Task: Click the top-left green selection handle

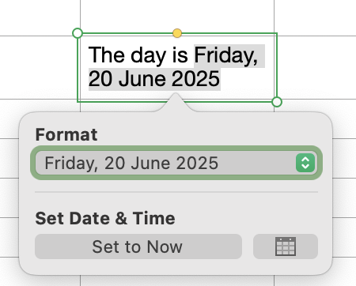Action: pos(78,33)
